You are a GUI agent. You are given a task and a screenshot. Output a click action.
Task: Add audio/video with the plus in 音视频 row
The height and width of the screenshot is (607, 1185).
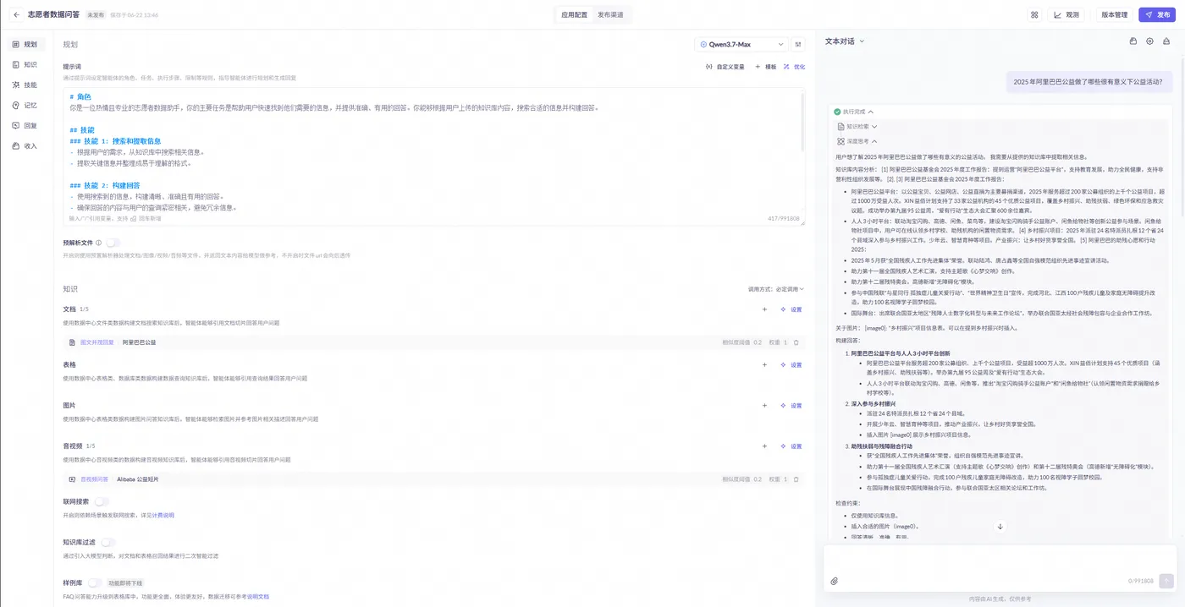pos(764,446)
